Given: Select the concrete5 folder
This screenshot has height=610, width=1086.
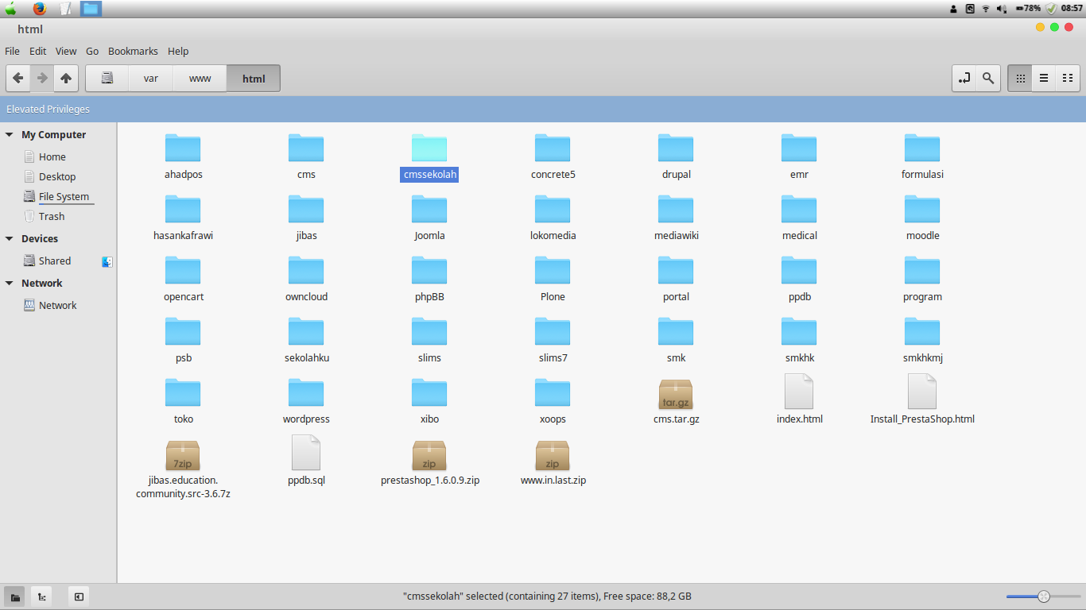Looking at the screenshot, I should pos(553,157).
